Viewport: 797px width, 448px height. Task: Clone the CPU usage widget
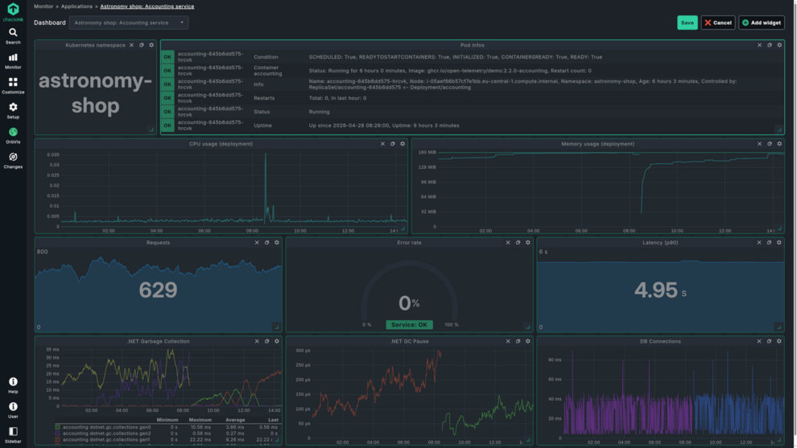[392, 144]
